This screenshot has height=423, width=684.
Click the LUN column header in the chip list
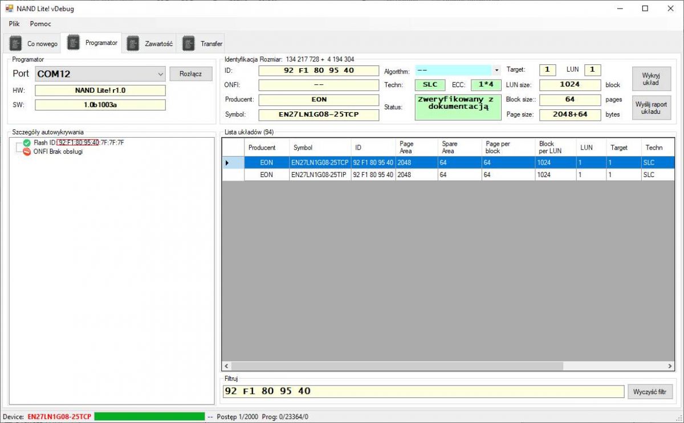591,147
